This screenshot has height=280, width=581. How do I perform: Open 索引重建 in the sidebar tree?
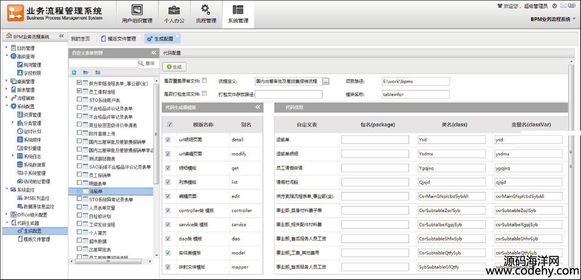pos(29,148)
